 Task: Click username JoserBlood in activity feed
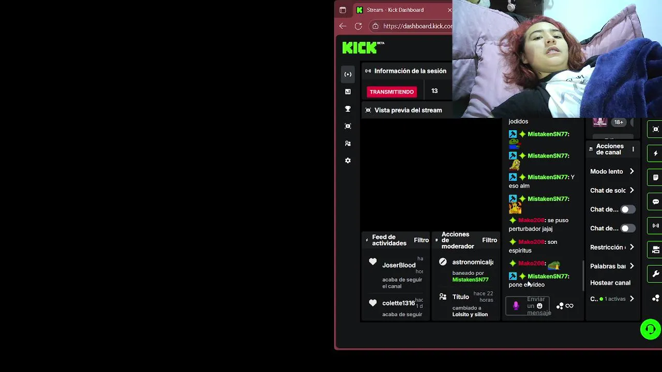(399, 265)
